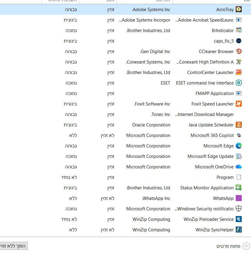This screenshot has width=251, height=255.
Task: Click the Conexant High Definition Audio icon
Action: (238, 62)
